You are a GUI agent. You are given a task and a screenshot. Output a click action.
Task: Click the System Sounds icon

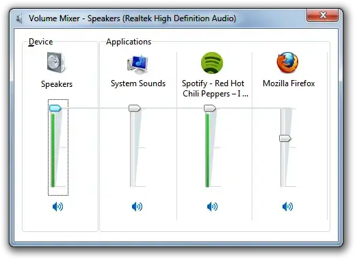coord(137,64)
